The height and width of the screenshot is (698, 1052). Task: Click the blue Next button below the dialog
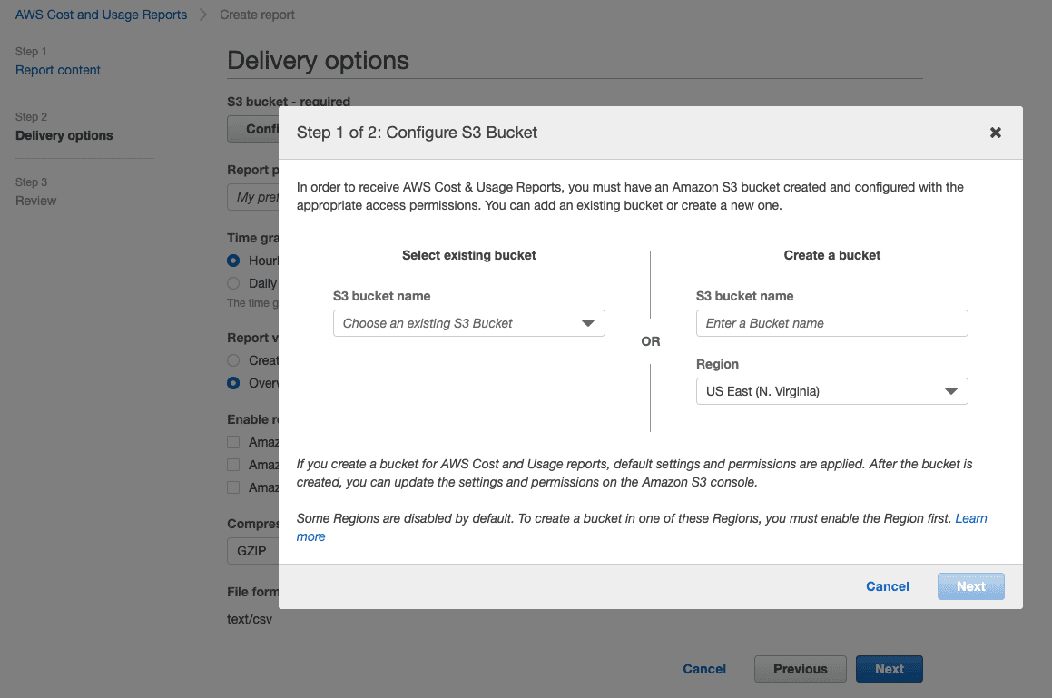coord(889,669)
